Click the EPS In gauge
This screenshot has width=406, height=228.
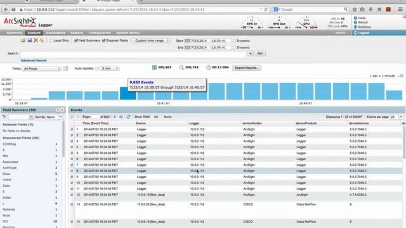click(252, 23)
